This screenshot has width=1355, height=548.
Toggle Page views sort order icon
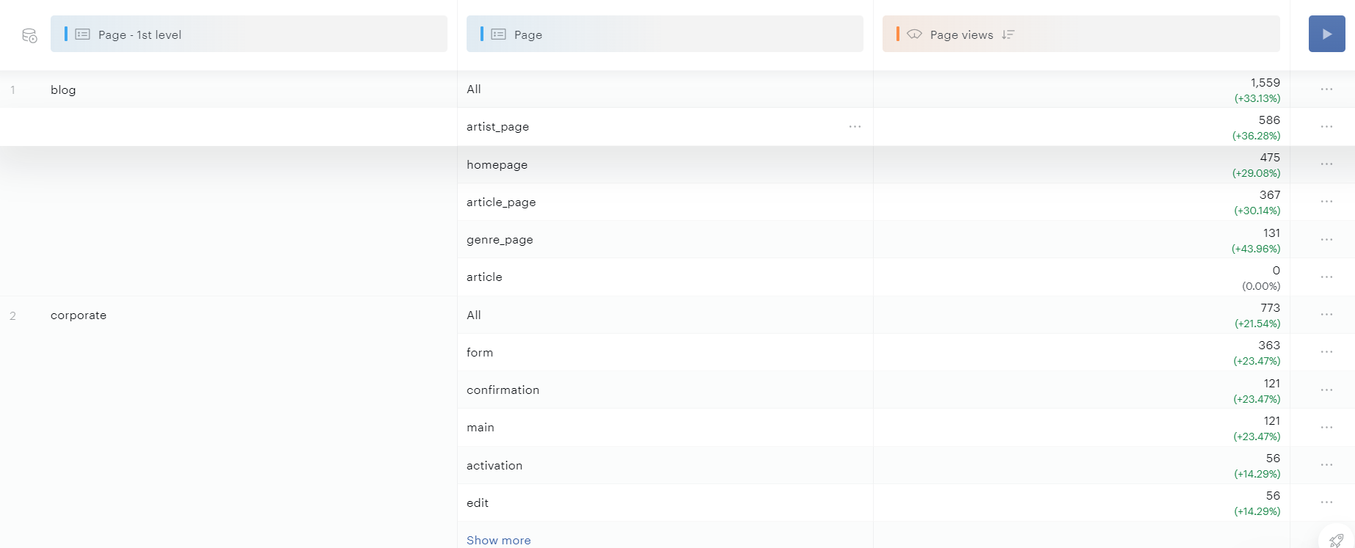pyautogui.click(x=1008, y=34)
